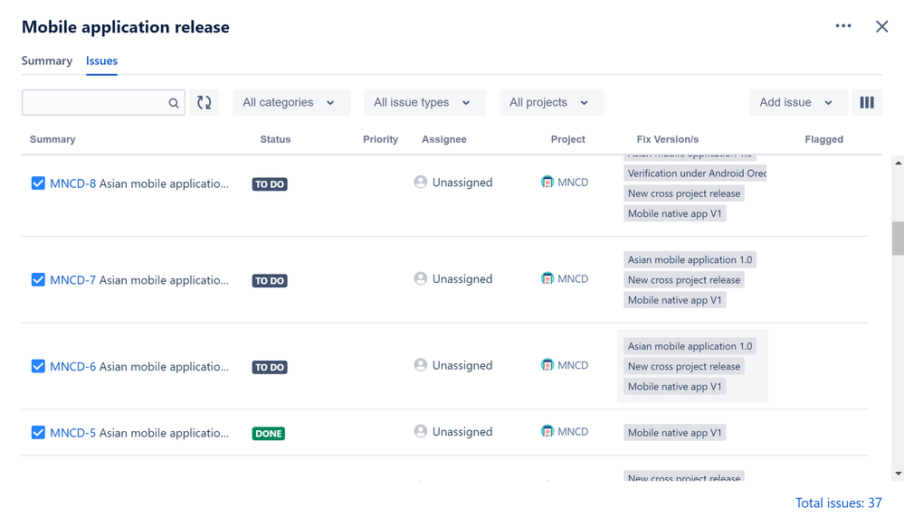Click the assignee avatar in the MNCD-7 row

click(420, 279)
